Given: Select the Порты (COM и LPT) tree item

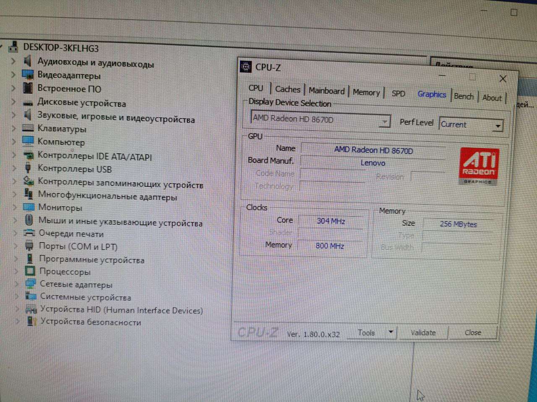Looking at the screenshot, I should pos(78,246).
